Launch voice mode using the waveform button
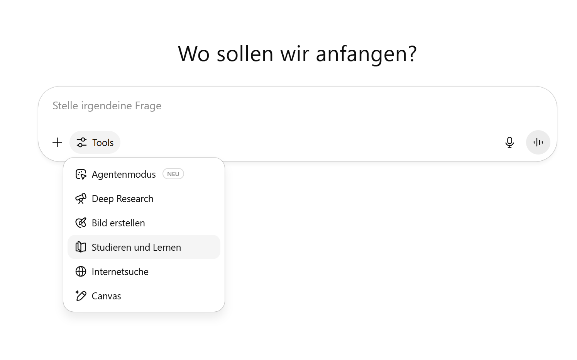The image size is (577, 360). click(x=538, y=143)
